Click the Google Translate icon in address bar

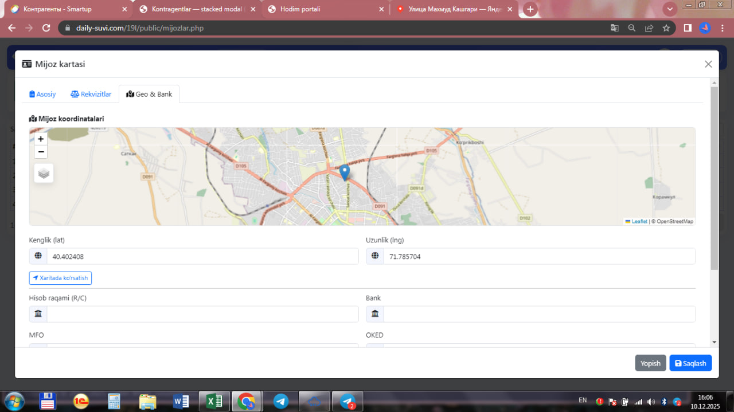click(x=614, y=28)
